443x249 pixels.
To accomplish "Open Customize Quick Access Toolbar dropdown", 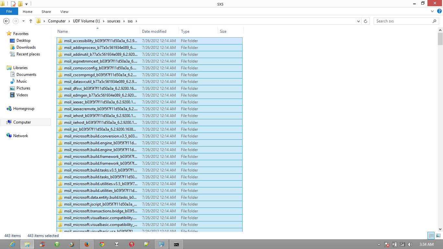I will click(27, 4).
